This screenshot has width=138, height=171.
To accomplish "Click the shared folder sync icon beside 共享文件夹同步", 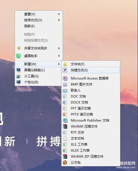I will 19,48.
